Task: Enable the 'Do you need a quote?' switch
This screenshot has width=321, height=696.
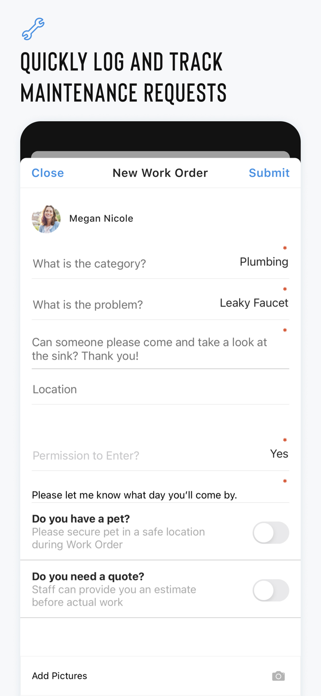Action: (271, 590)
